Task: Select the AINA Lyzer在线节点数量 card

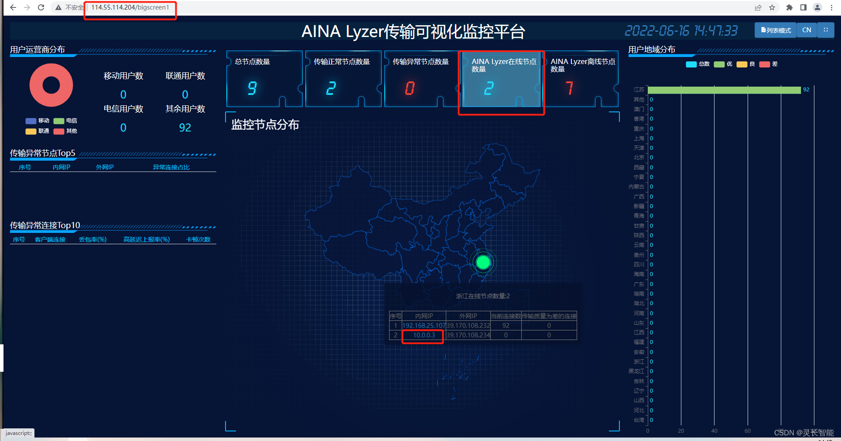Action: 501,79
